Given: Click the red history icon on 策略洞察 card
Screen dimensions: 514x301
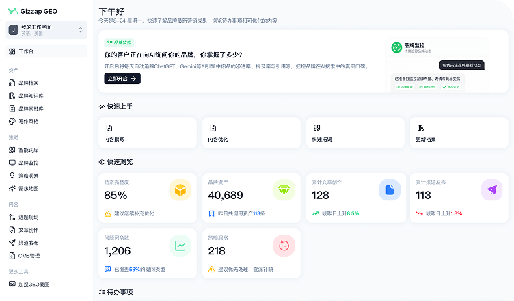Looking at the screenshot, I should tap(284, 246).
